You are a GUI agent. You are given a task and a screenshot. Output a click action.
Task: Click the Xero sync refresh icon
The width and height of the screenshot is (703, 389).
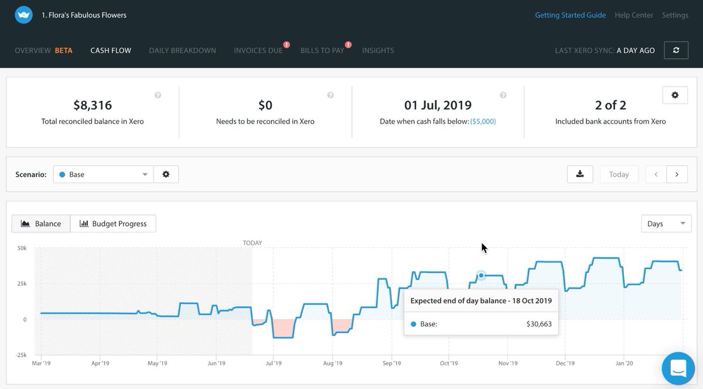click(676, 50)
